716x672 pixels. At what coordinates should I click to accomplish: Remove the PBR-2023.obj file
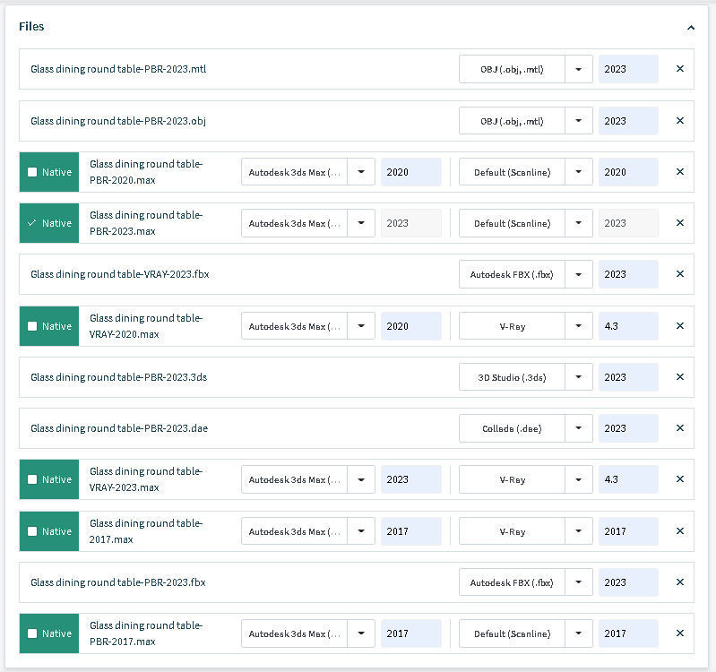(x=679, y=121)
